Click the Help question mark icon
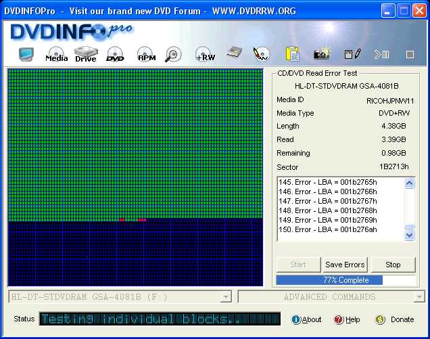 [x=339, y=319]
